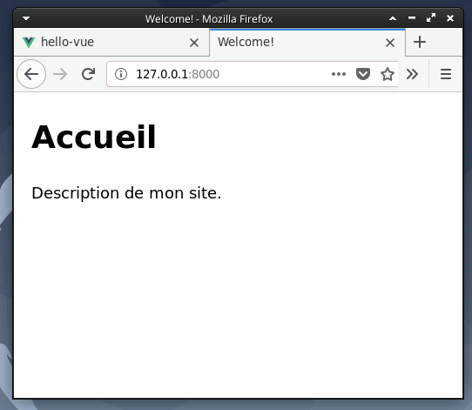This screenshot has width=472, height=410.
Task: Save page to Pocket
Action: [363, 74]
